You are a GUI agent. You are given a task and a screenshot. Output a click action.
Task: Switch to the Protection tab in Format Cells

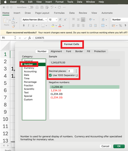coord(100,51)
